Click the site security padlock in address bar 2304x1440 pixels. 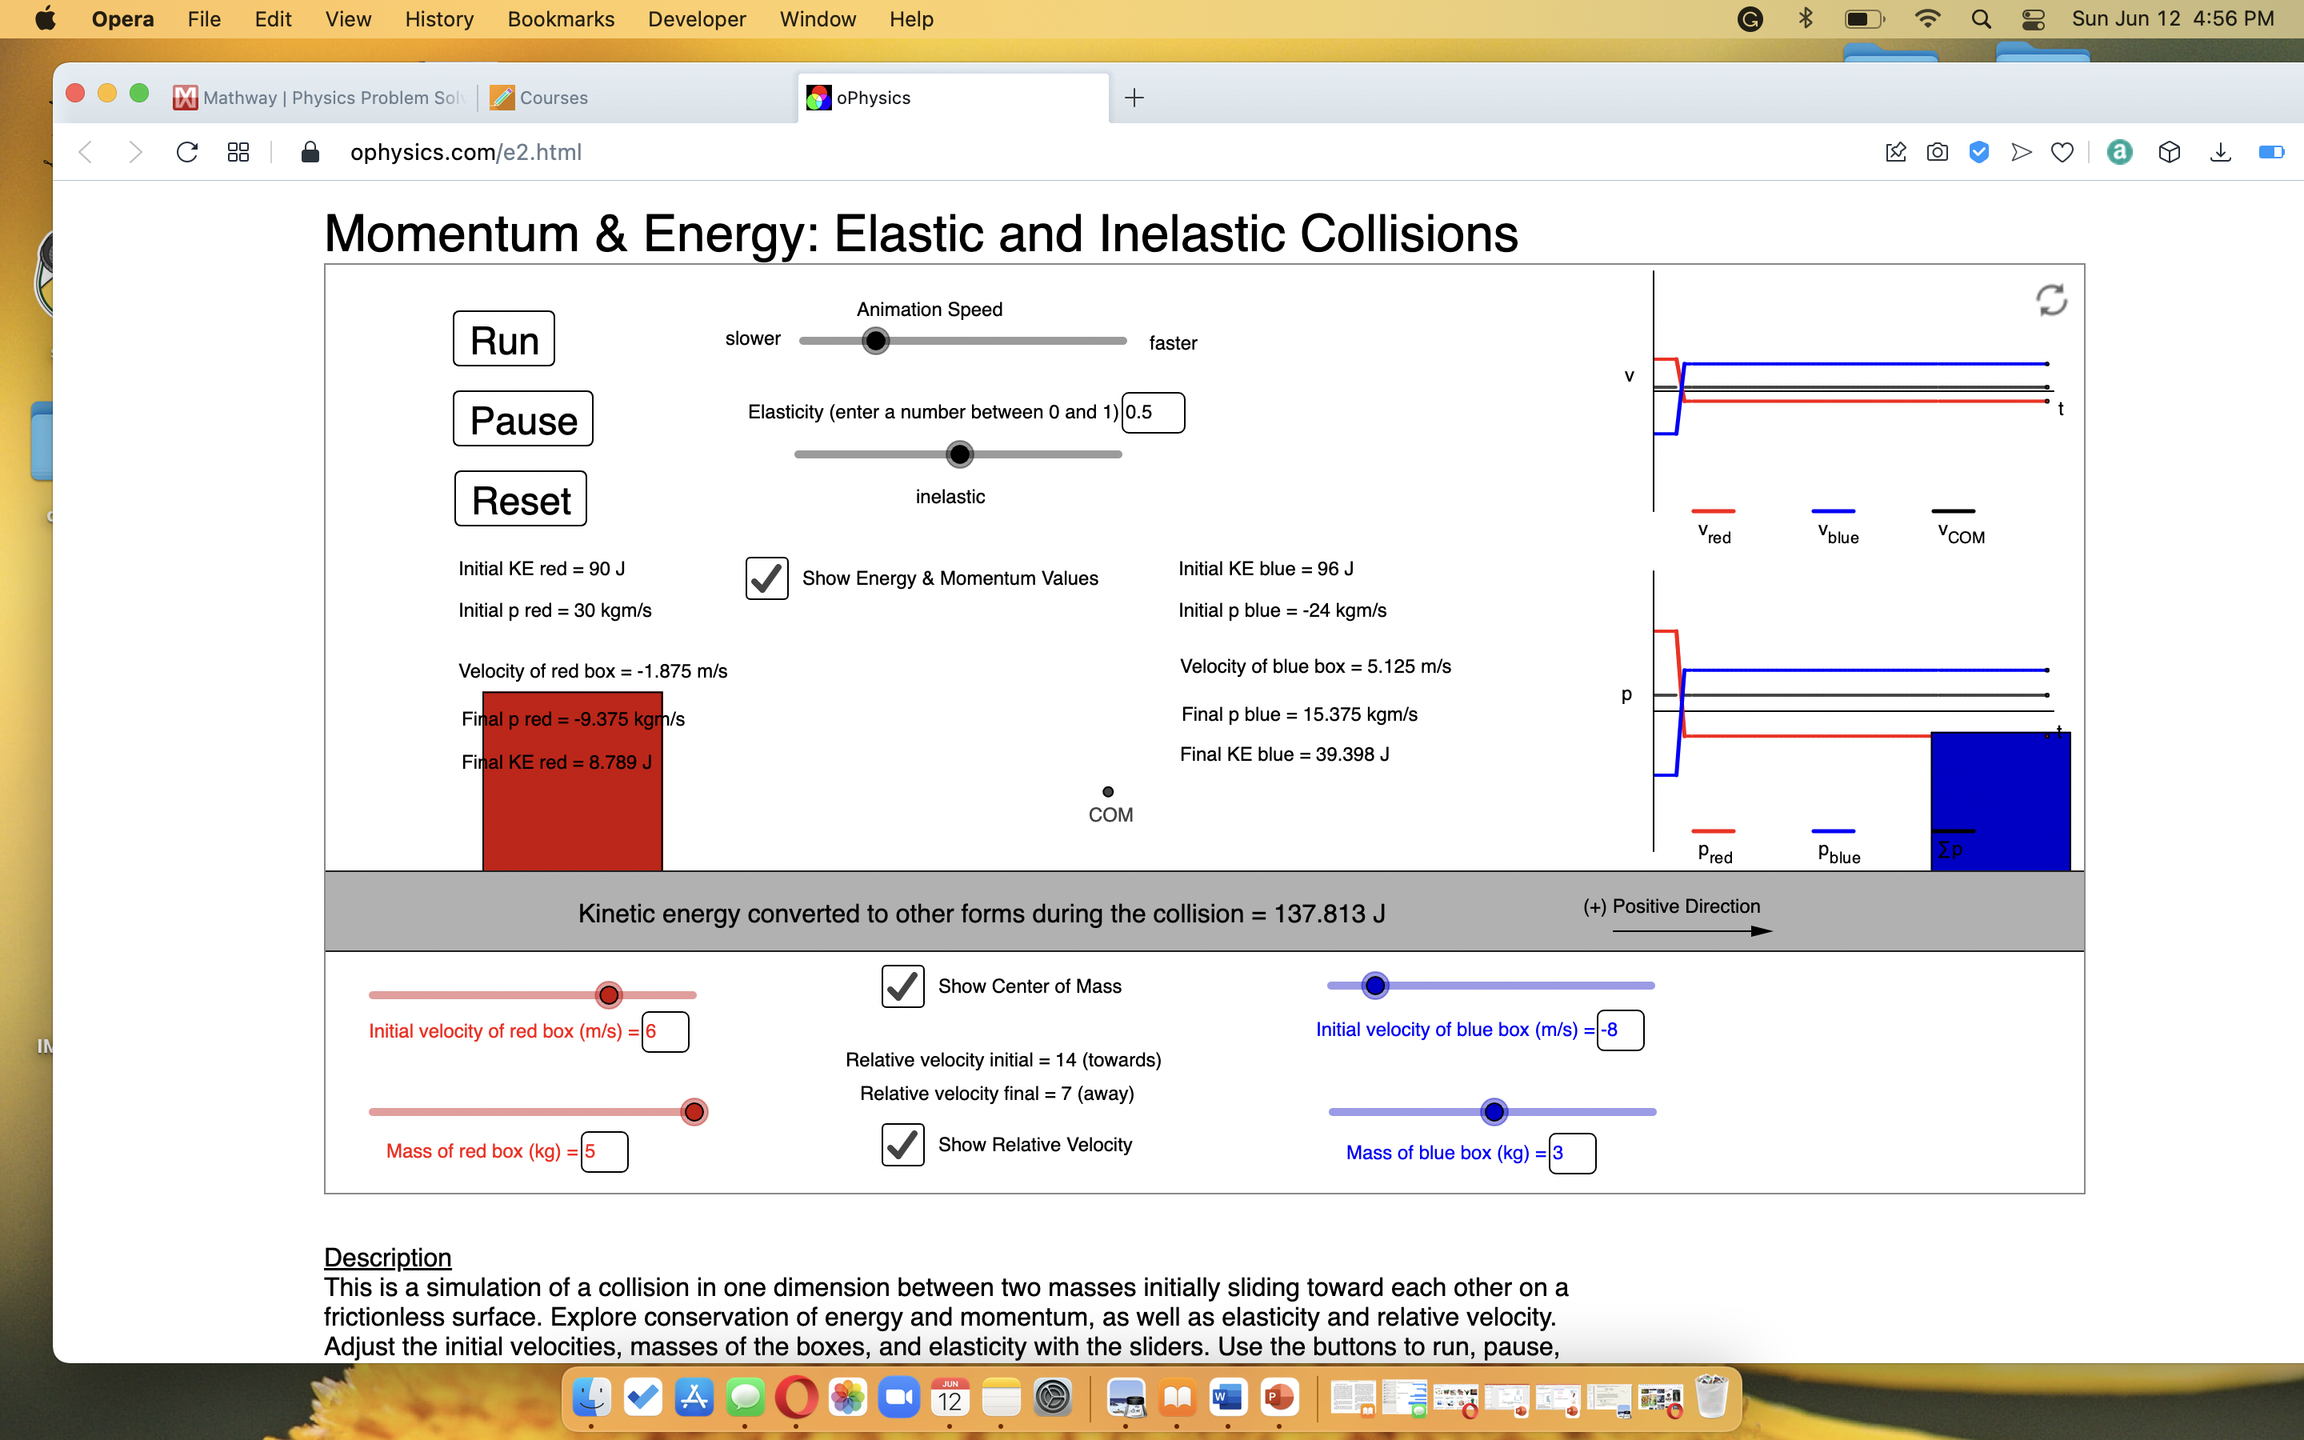tap(309, 151)
